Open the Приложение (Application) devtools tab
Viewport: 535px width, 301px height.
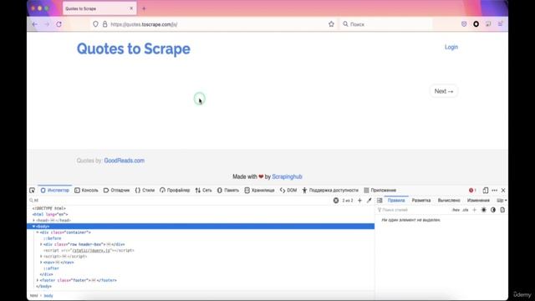pos(380,190)
